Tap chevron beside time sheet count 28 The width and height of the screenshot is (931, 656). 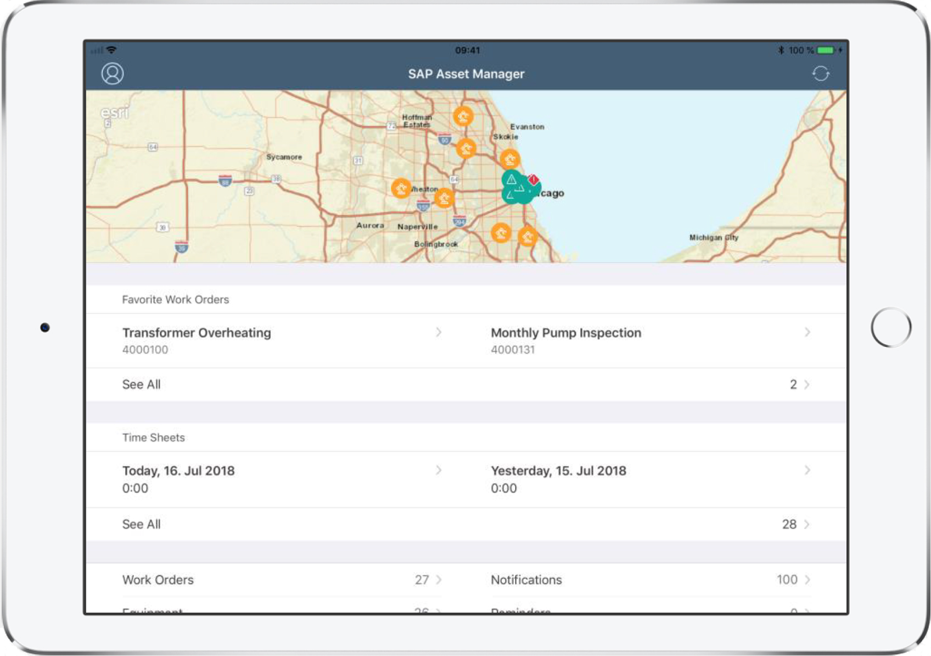coord(807,524)
